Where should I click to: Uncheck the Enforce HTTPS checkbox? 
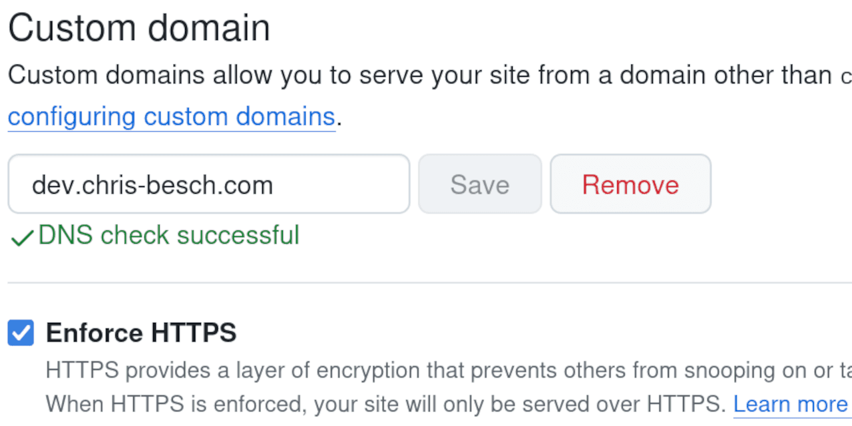click(21, 333)
